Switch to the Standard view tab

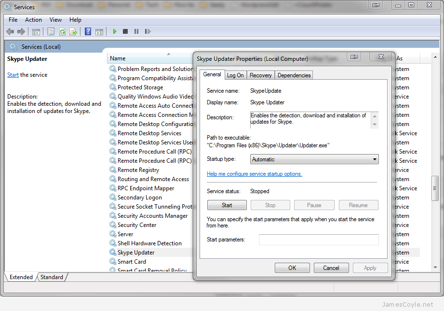coord(52,277)
